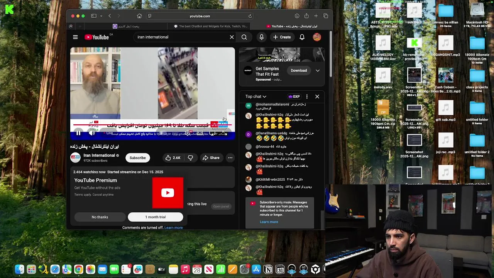
Task: Dislike the video with thumbs down
Action: coord(190,158)
